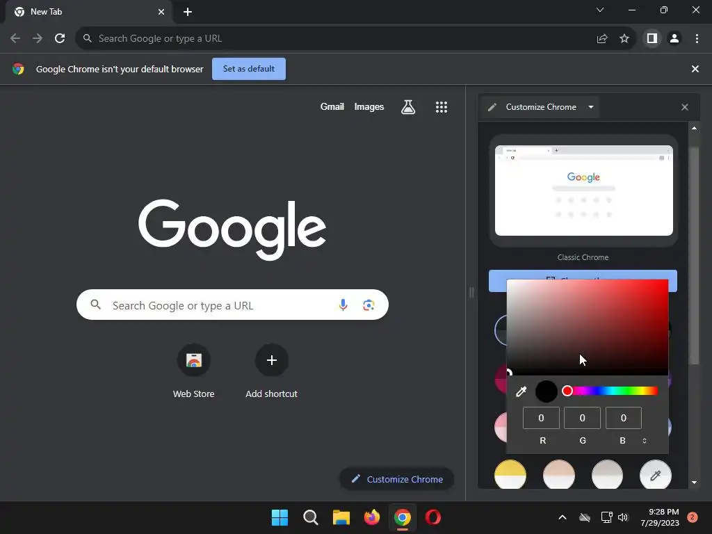Open the profile avatar menu
712x534 pixels.
674,39
